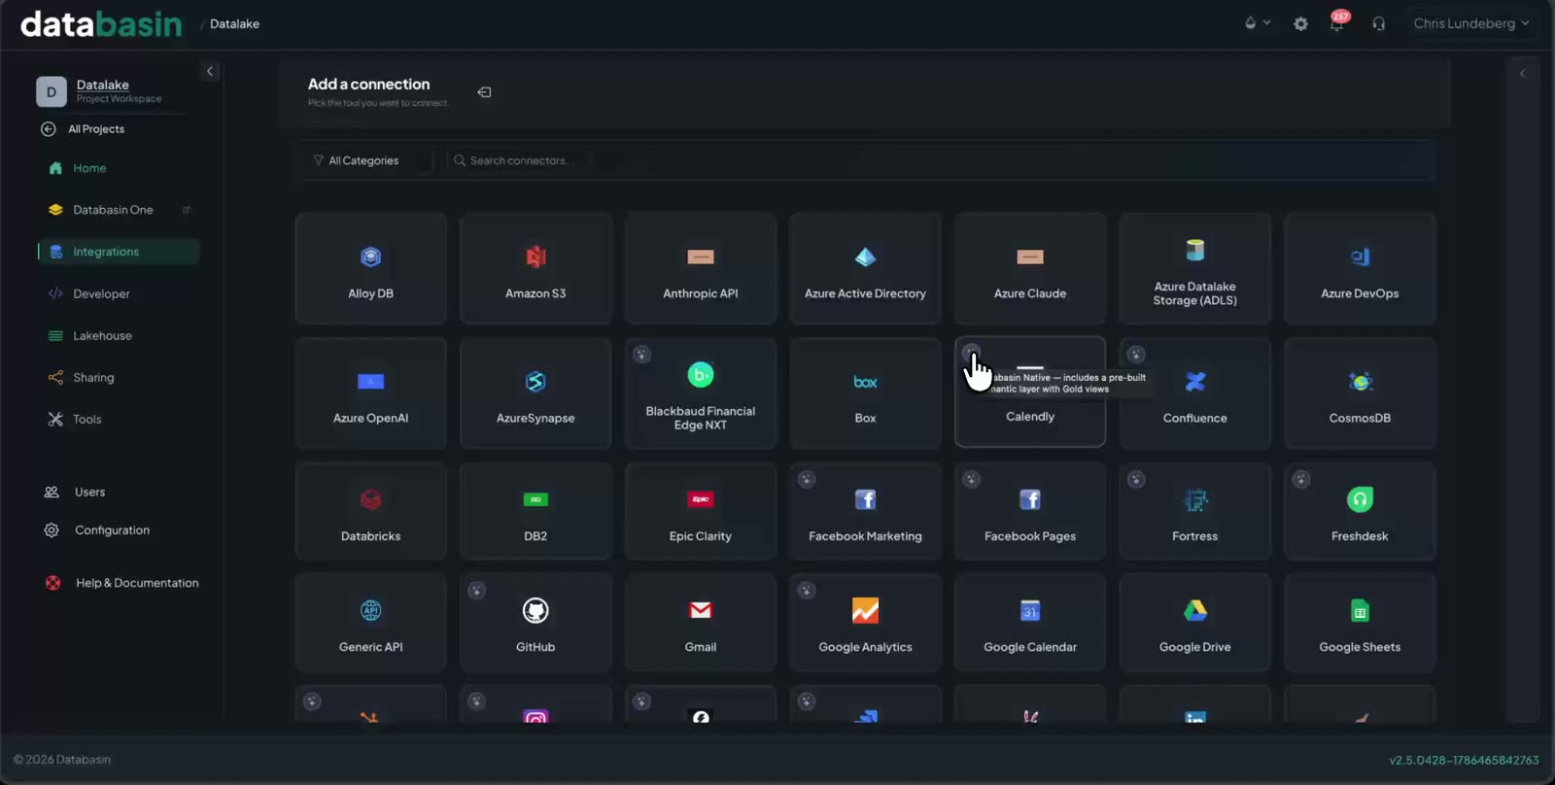Screen dimensions: 1555x785
Task: Select the Databricks connector
Action: 370,511
